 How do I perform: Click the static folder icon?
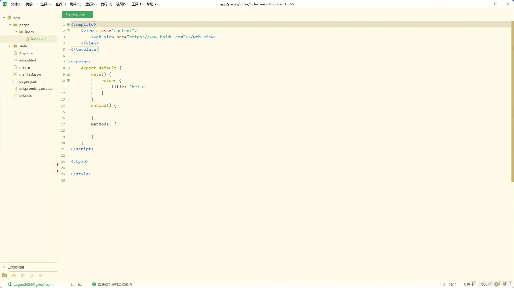15,46
